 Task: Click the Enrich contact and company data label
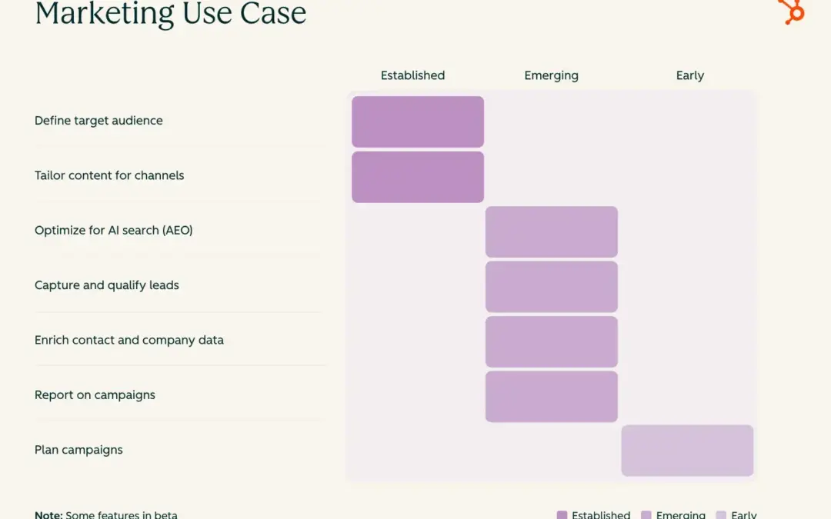coord(128,340)
